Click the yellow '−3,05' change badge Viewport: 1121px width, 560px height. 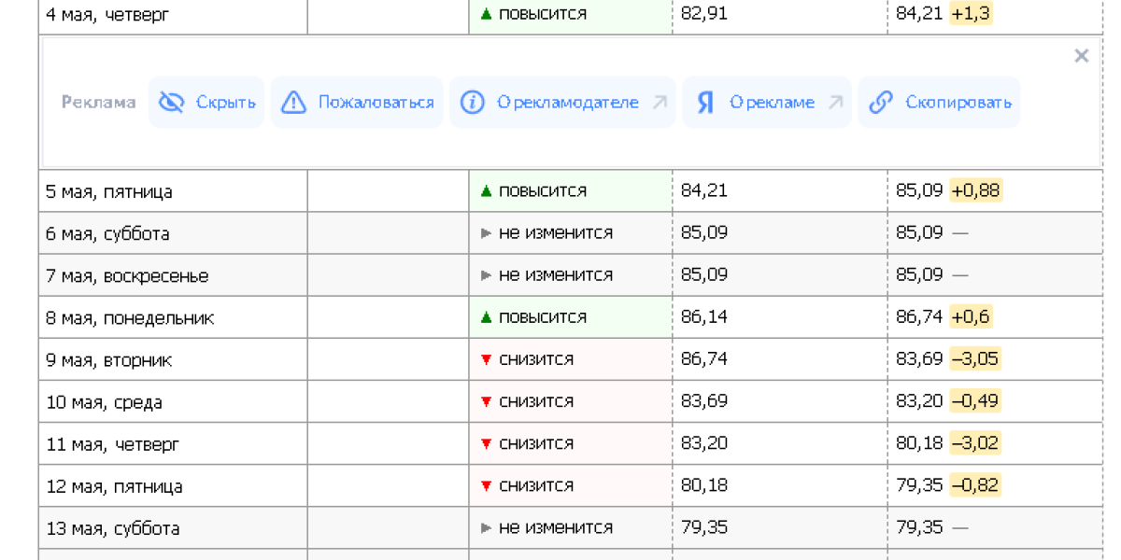(x=975, y=359)
